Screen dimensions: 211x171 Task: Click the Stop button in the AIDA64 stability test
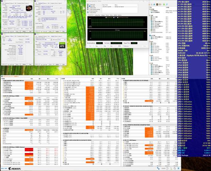[x=97, y=46]
